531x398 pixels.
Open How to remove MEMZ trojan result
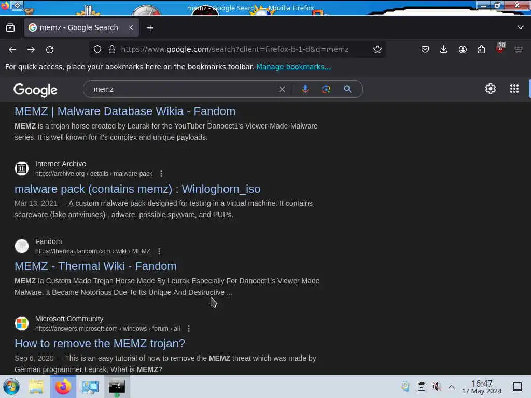tap(100, 344)
